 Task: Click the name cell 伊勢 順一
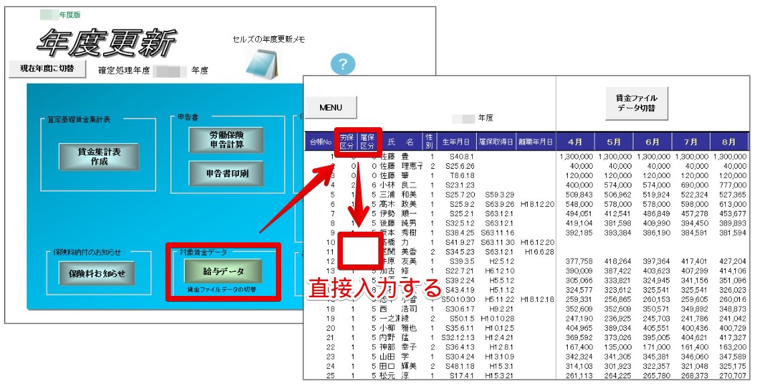[398, 214]
